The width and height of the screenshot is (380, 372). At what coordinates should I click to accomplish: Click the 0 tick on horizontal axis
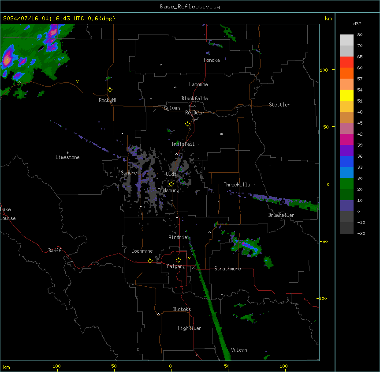[170, 366]
